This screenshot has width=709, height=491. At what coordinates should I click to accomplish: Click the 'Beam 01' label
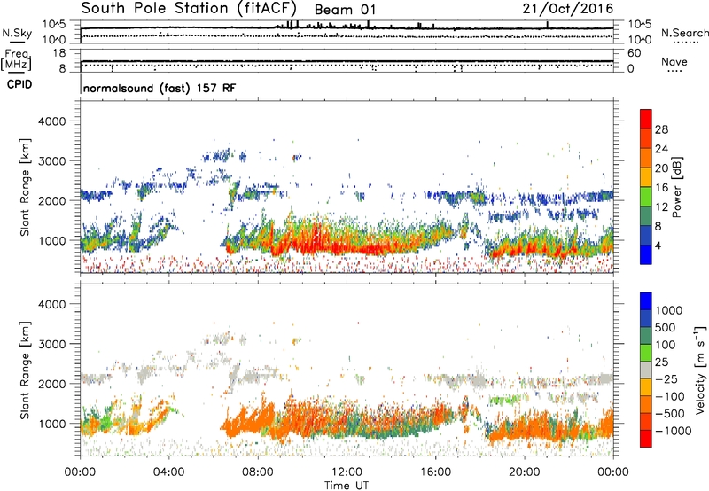(x=345, y=10)
